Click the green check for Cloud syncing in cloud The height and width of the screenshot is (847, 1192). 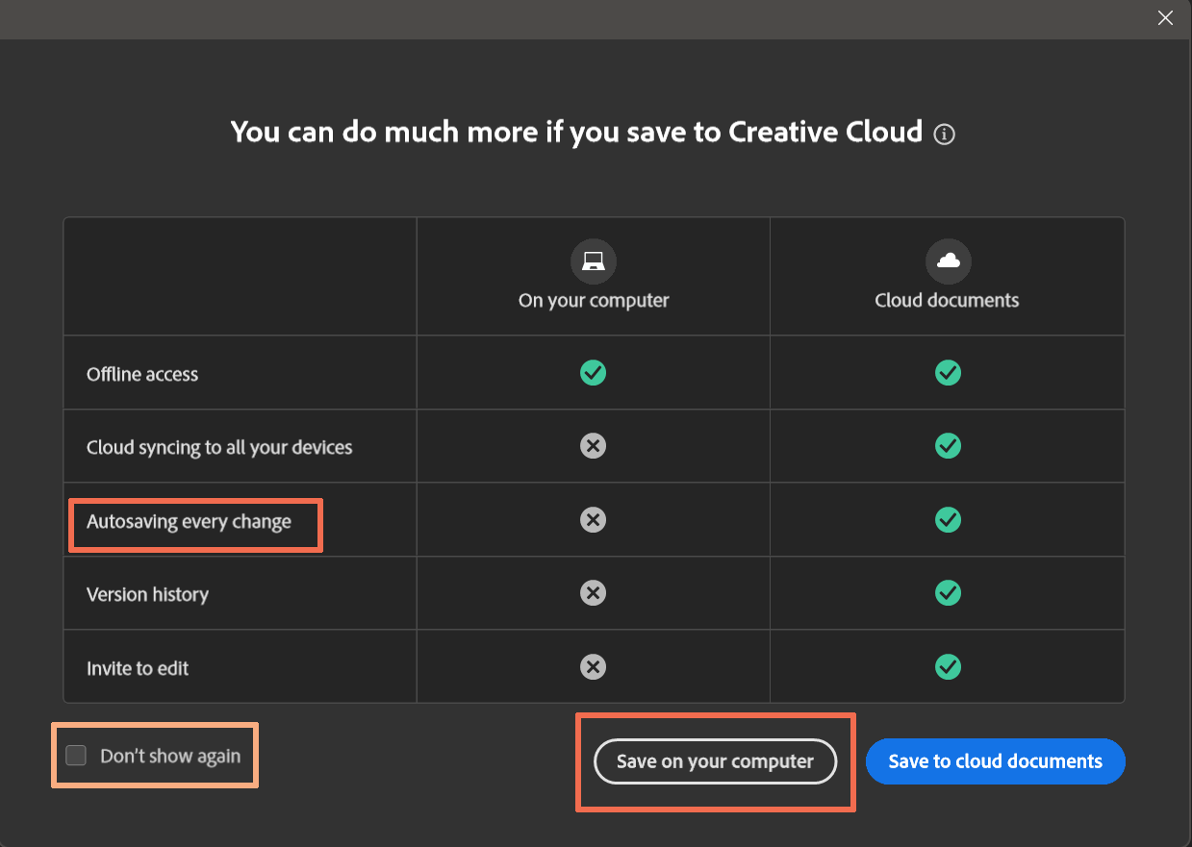point(948,446)
